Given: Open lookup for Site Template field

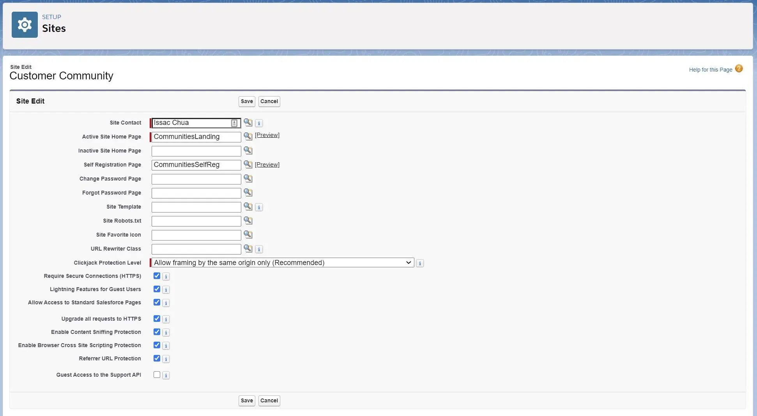Looking at the screenshot, I should click(248, 206).
